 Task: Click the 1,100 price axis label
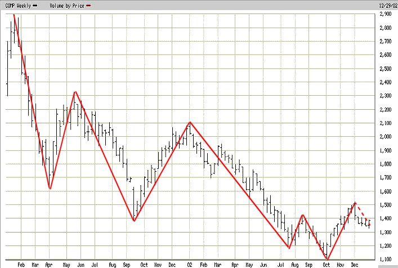point(386,259)
